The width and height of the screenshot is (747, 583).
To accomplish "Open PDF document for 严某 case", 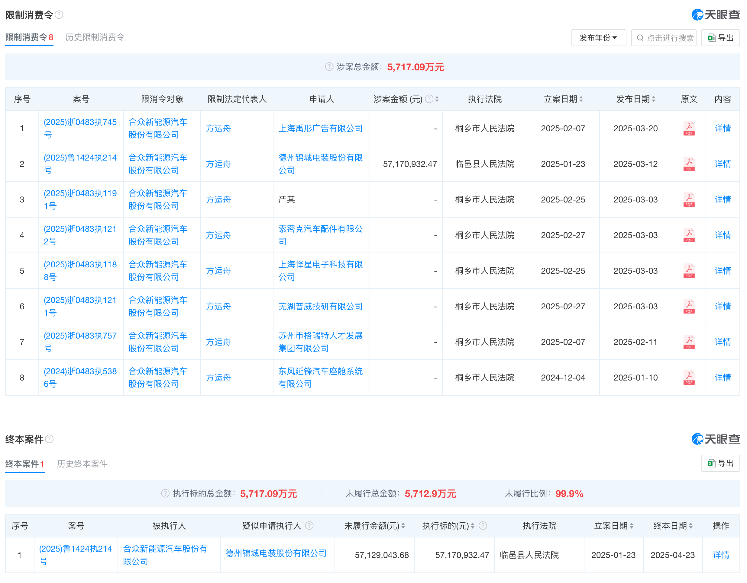I will tap(689, 199).
